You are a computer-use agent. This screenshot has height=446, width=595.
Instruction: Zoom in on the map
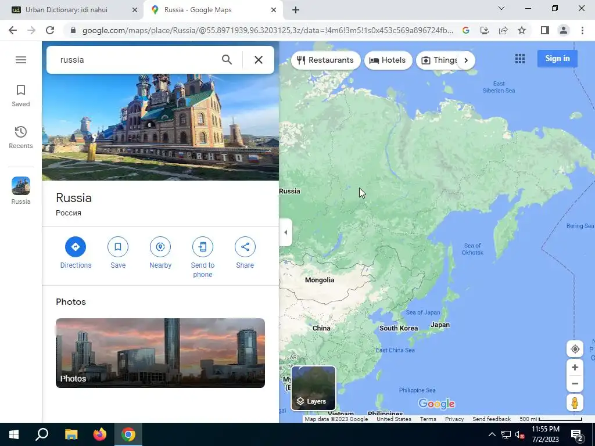[x=575, y=368]
